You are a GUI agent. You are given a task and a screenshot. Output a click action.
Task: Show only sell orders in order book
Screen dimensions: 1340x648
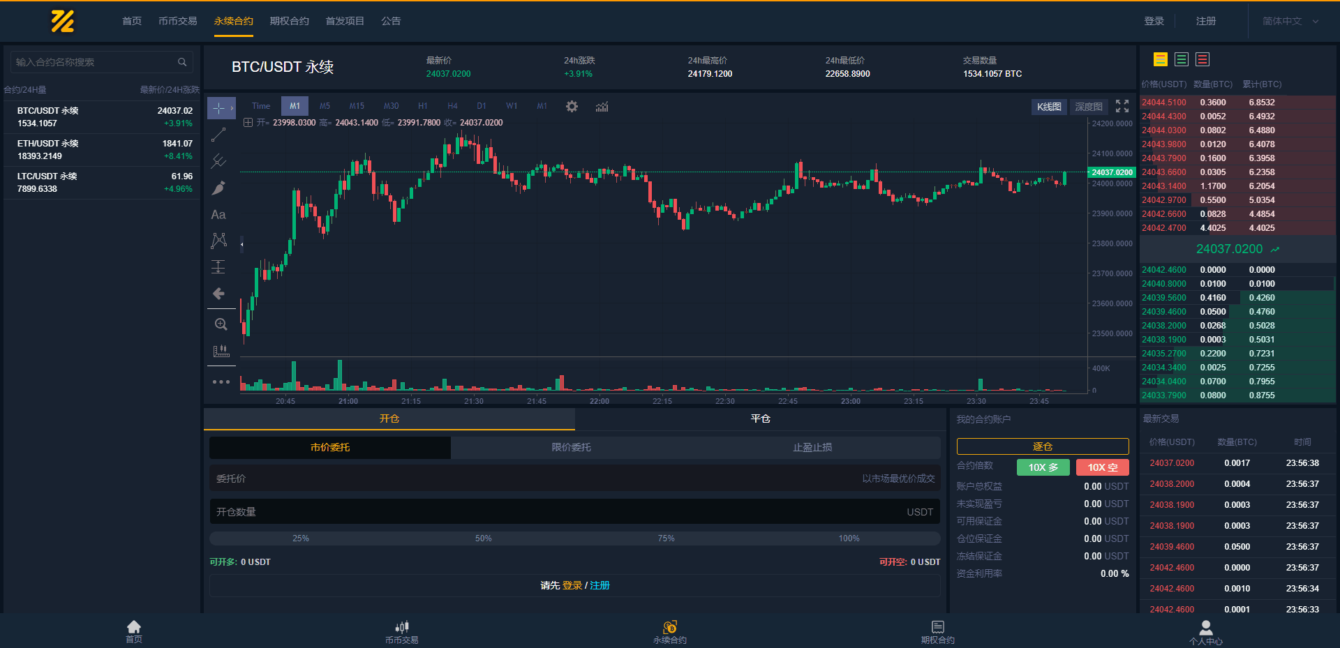click(1202, 60)
